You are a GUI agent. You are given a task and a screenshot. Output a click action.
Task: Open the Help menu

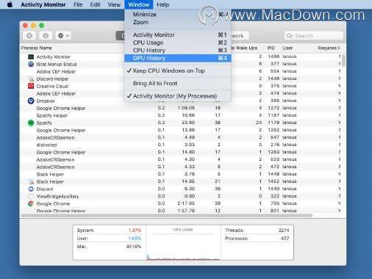162,4
